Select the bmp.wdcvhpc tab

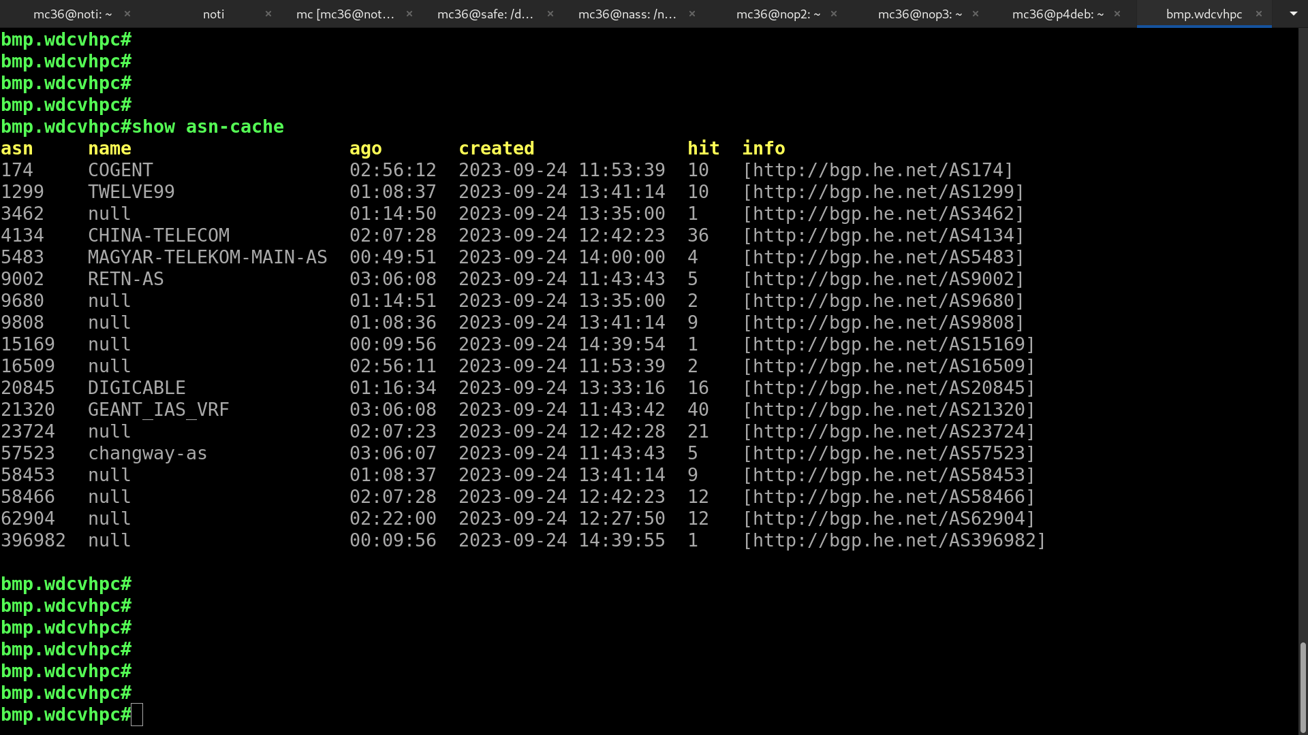point(1204,14)
